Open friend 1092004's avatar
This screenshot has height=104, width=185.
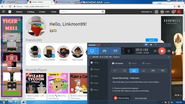tap(63, 52)
